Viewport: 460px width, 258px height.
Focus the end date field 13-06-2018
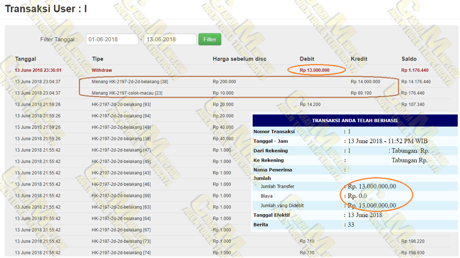[170, 39]
